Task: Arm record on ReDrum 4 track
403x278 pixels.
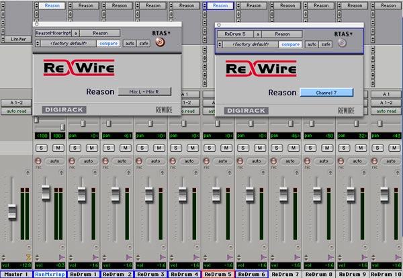Action: 173,161
